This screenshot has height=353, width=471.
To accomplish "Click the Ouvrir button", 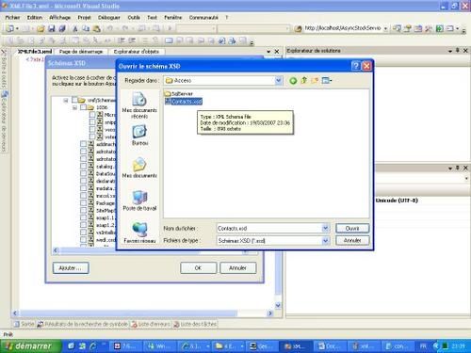I will point(352,229).
